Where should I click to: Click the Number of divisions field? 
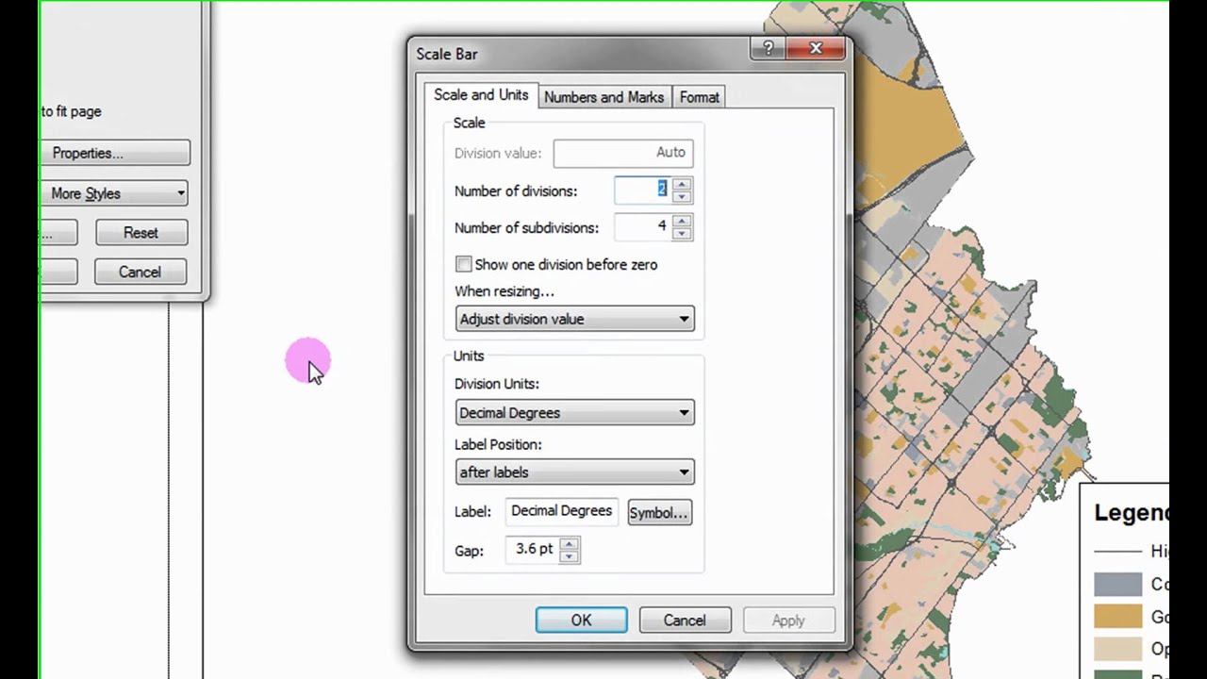pyautogui.click(x=642, y=190)
